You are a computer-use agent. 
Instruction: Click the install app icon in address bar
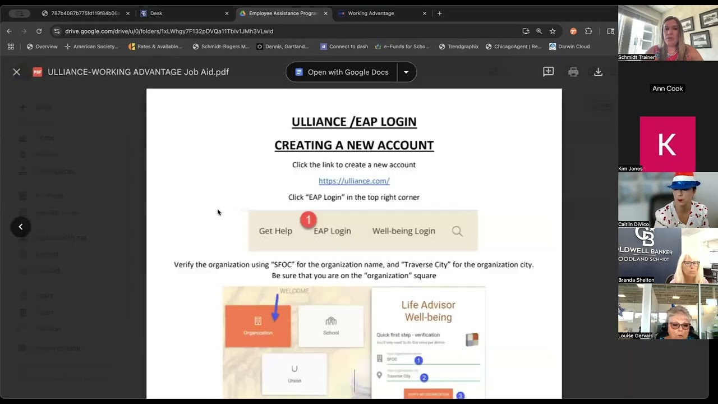526,31
